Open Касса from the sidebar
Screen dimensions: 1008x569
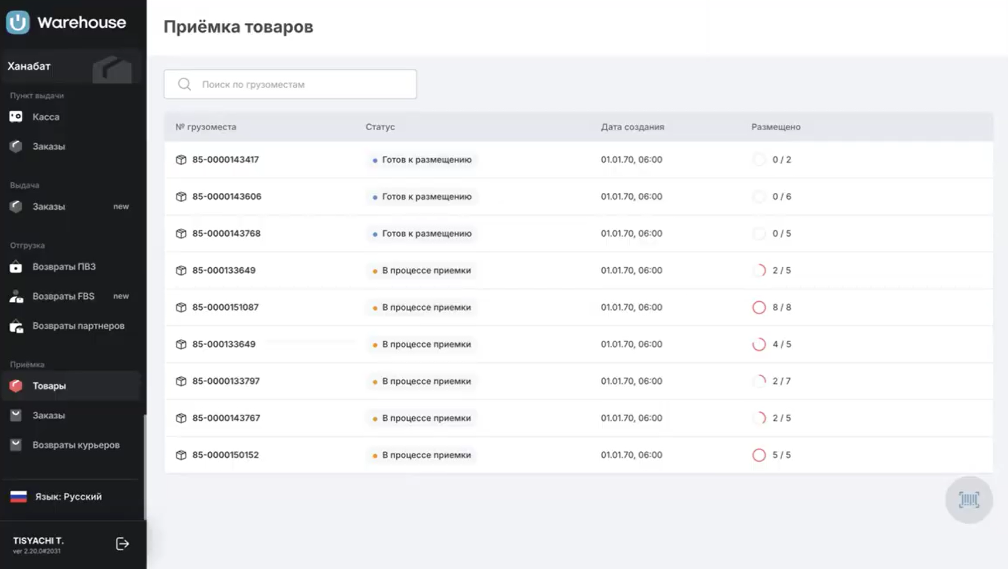(46, 117)
